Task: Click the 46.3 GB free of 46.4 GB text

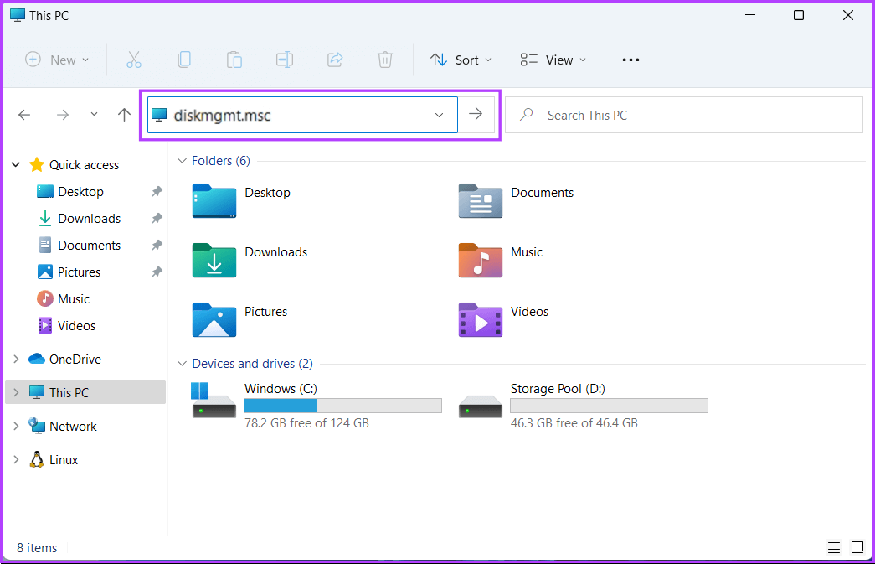Action: tap(574, 423)
